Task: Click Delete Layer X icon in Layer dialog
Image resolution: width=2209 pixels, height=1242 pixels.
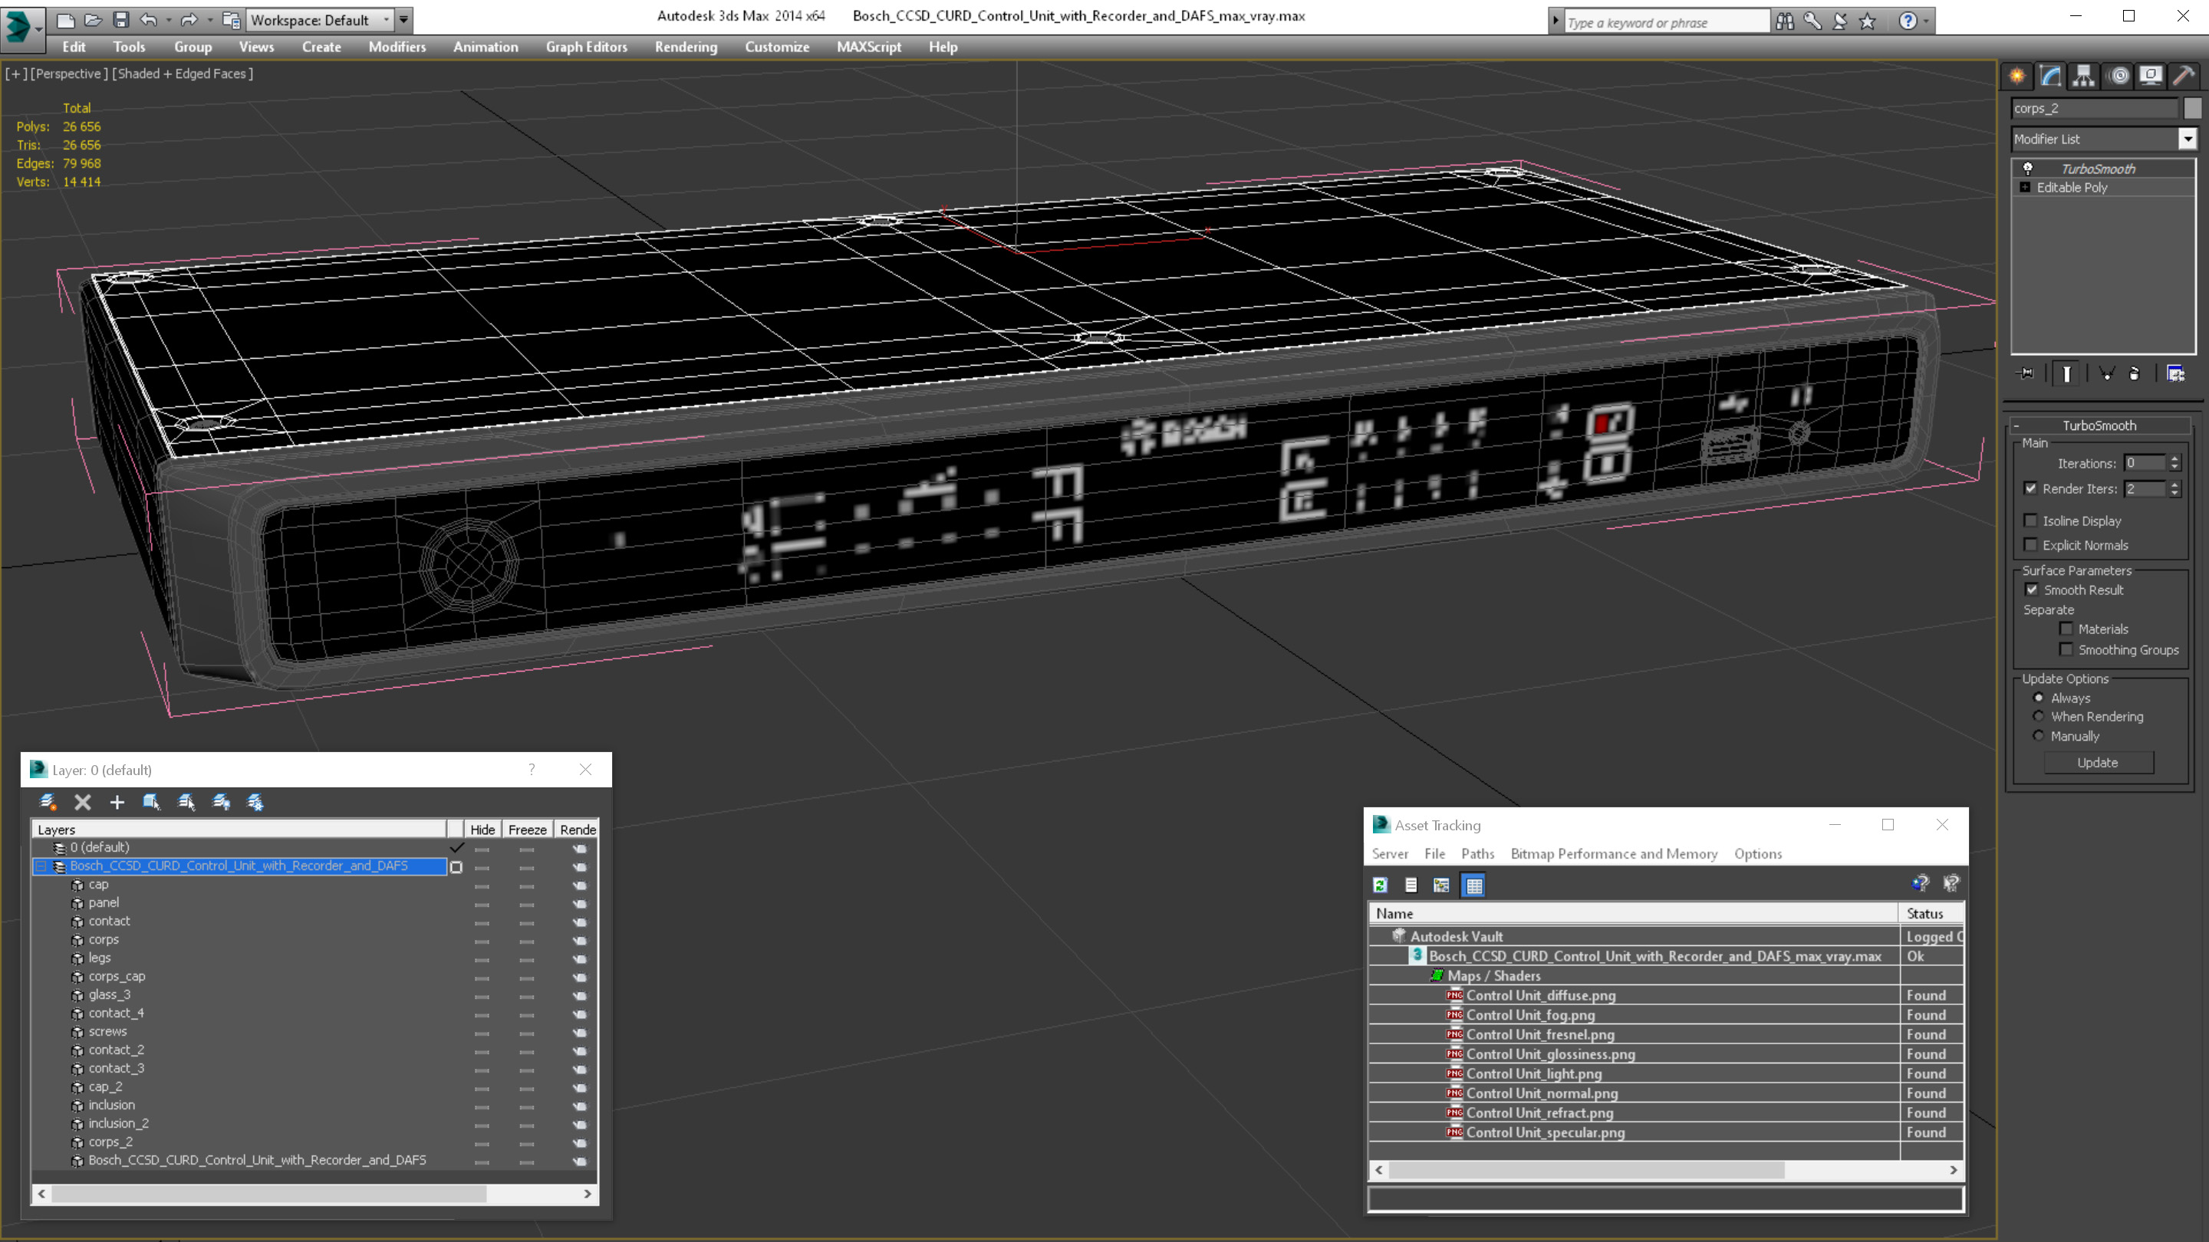Action: [x=82, y=801]
